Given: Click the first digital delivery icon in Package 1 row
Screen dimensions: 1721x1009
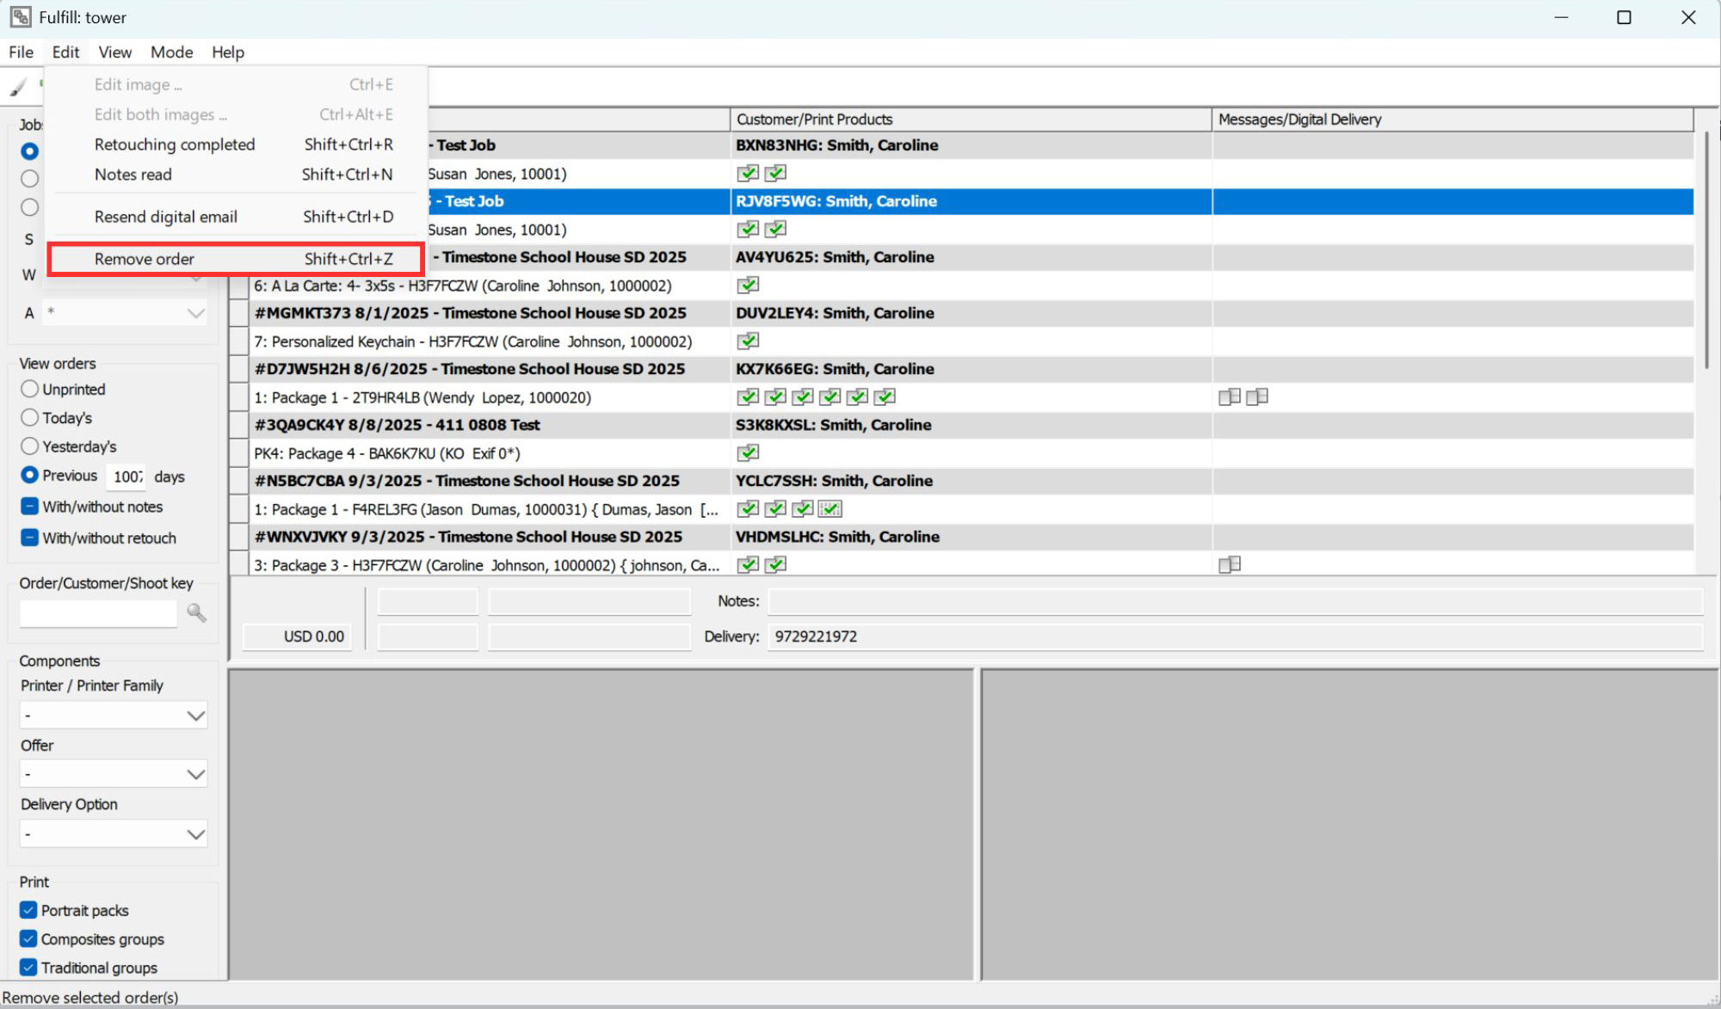Looking at the screenshot, I should 1228,397.
